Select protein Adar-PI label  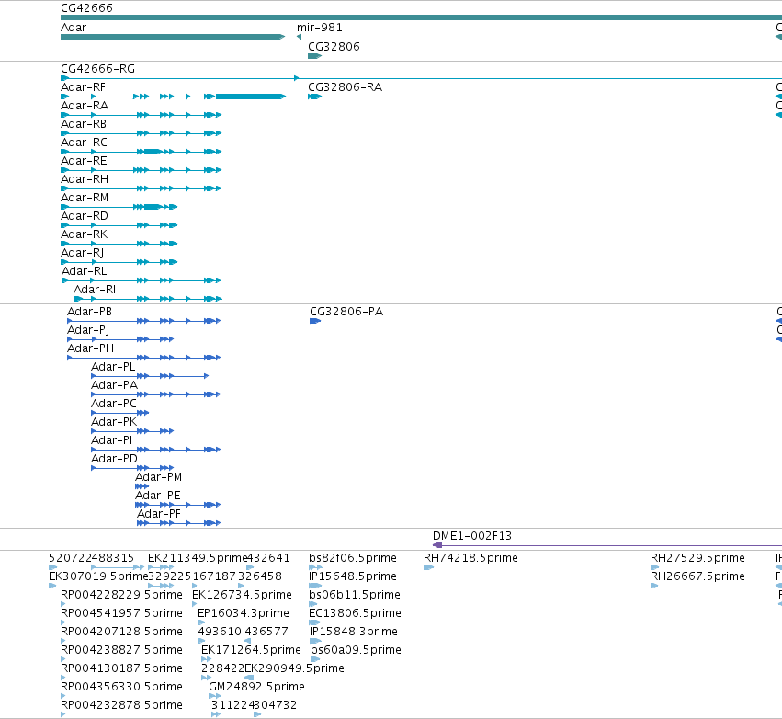coord(112,441)
